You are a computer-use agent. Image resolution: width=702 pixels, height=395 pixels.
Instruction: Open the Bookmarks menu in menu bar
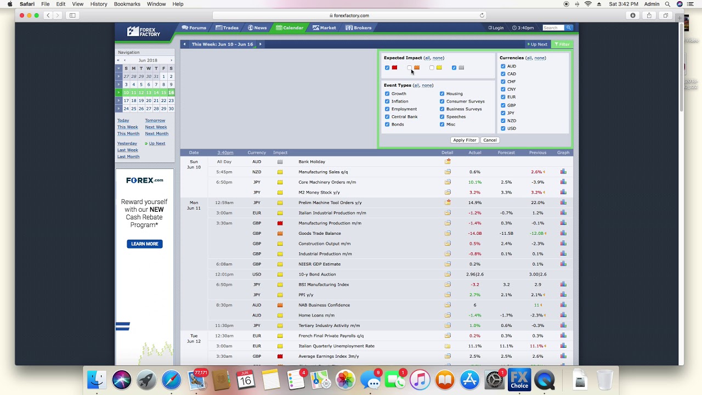pyautogui.click(x=127, y=4)
